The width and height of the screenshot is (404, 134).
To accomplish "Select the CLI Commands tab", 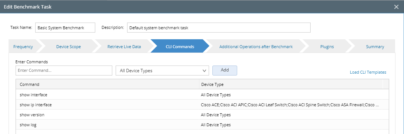I will tap(180, 47).
